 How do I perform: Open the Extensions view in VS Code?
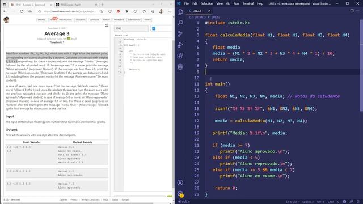(x=180, y=56)
